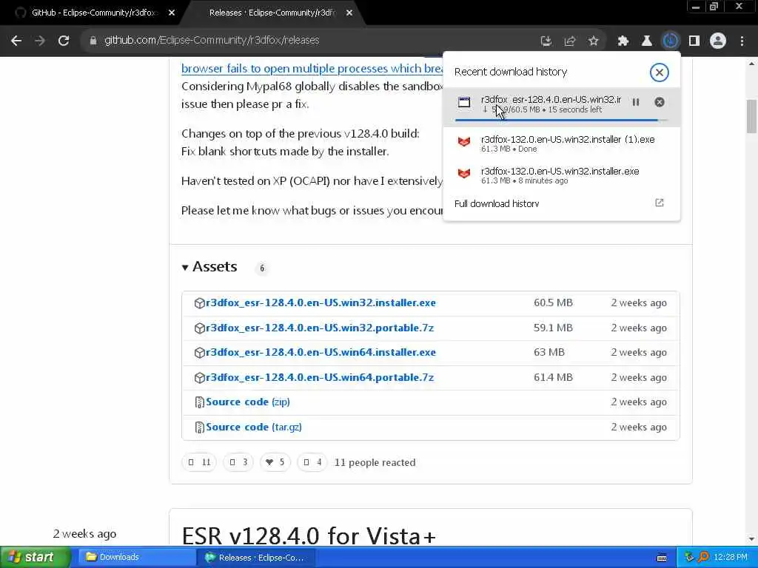This screenshot has width=758, height=568.
Task: Click the blue downloads toolbar icon
Action: [671, 41]
